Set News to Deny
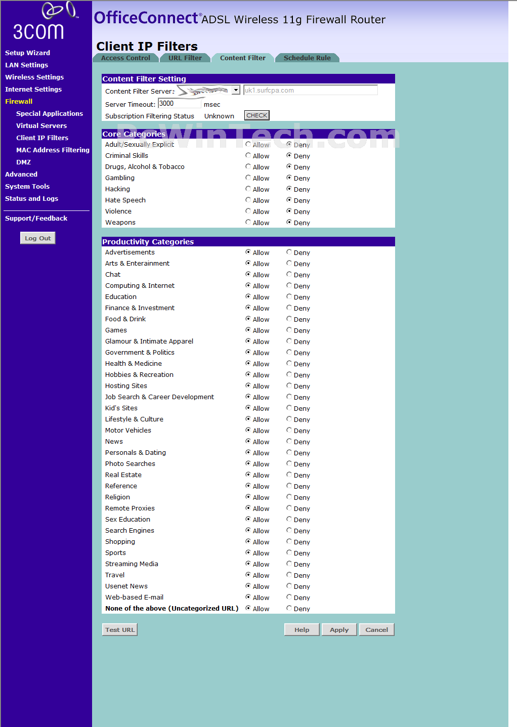Screen dimensions: 517x727 click(x=289, y=441)
